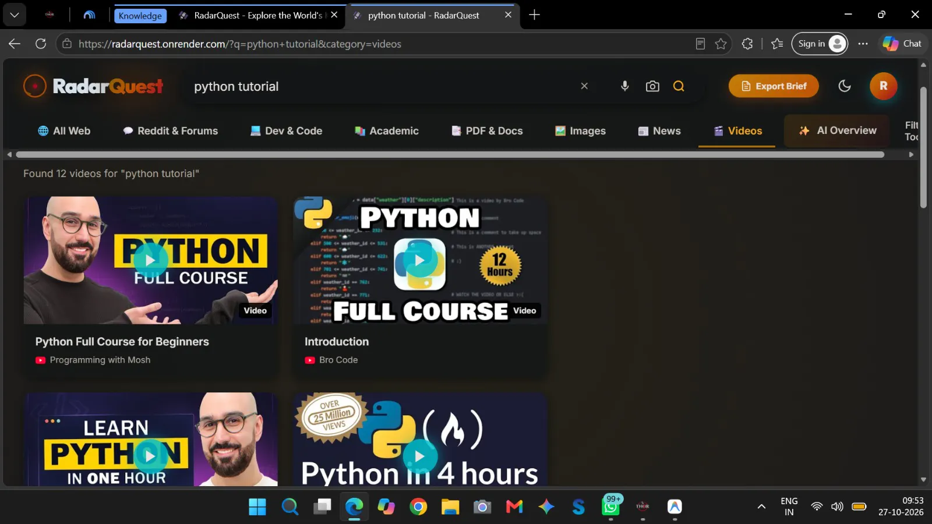Click the voice search microphone icon
932x524 pixels.
[x=624, y=86]
